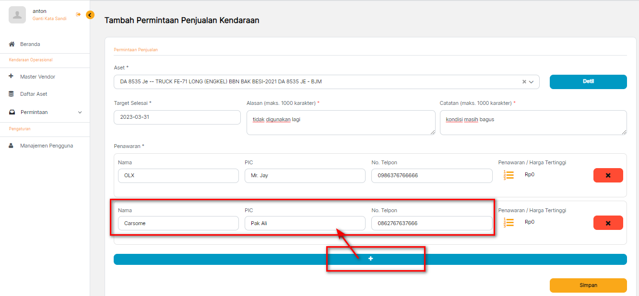Collapse sidebar with the orange arrow button
Screen dimensions: 639x296
90,15
